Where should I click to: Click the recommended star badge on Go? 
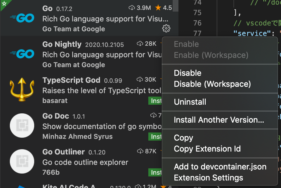pos(4,3)
